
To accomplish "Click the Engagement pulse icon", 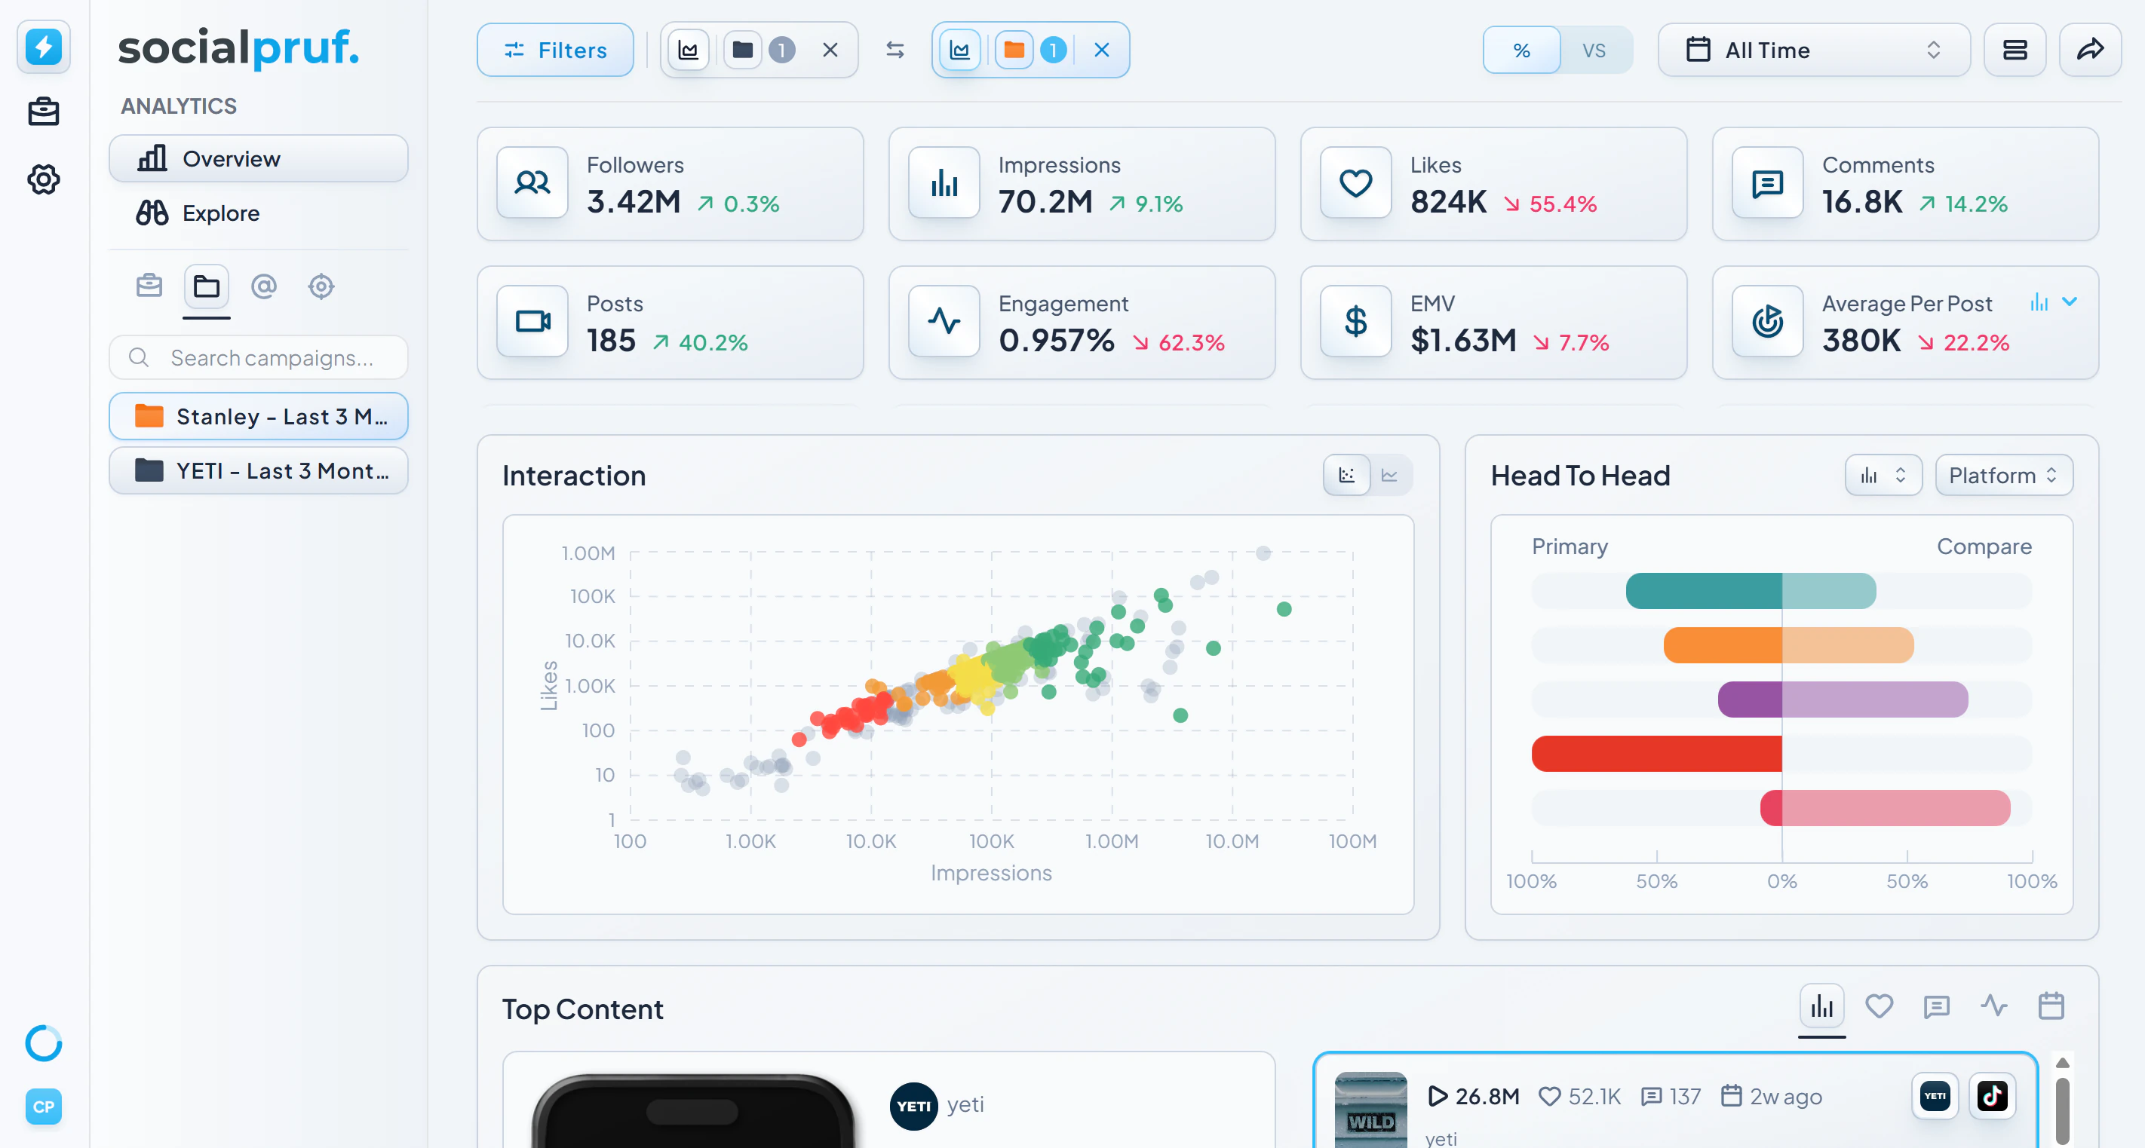I will 944,321.
